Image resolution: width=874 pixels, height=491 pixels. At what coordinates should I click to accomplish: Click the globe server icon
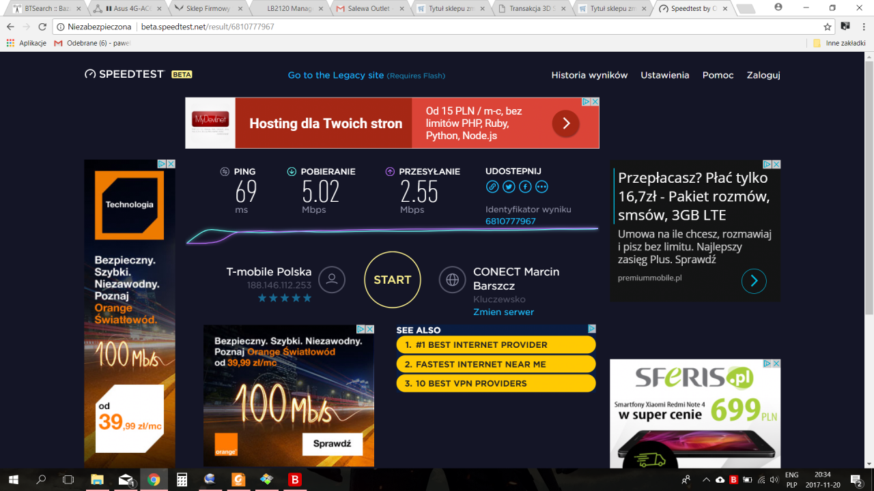[x=452, y=280]
